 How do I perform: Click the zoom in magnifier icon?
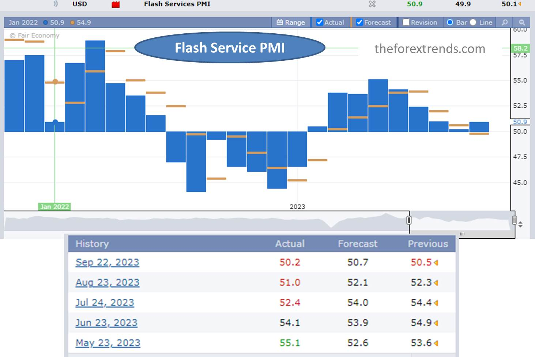click(x=505, y=22)
